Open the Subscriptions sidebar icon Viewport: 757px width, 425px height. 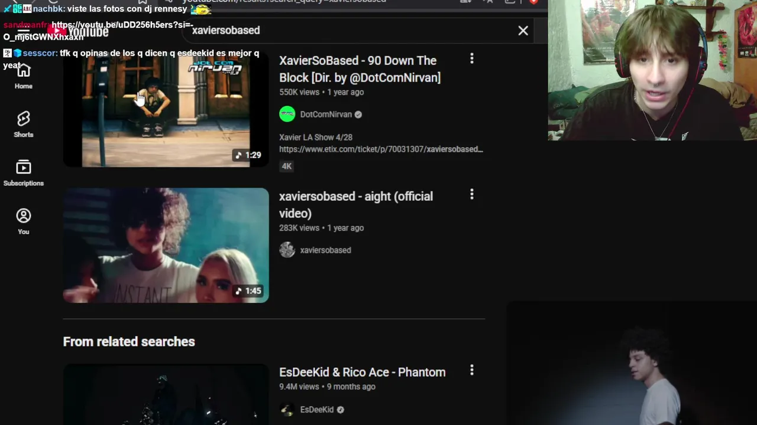[23, 173]
